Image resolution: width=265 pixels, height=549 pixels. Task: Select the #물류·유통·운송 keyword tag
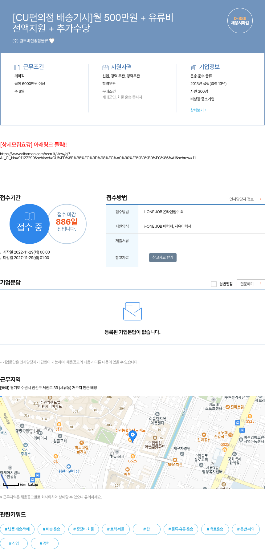pyautogui.click(x=181, y=529)
